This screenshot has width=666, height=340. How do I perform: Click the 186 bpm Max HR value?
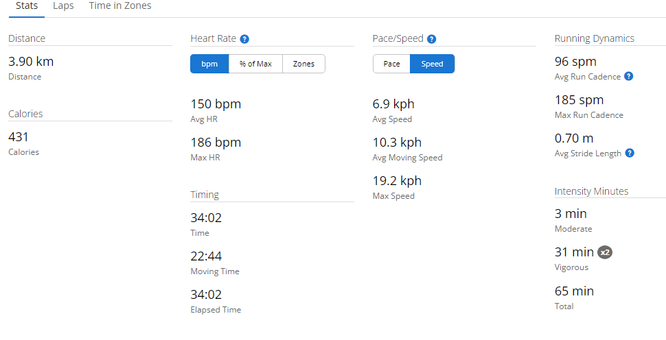point(216,143)
